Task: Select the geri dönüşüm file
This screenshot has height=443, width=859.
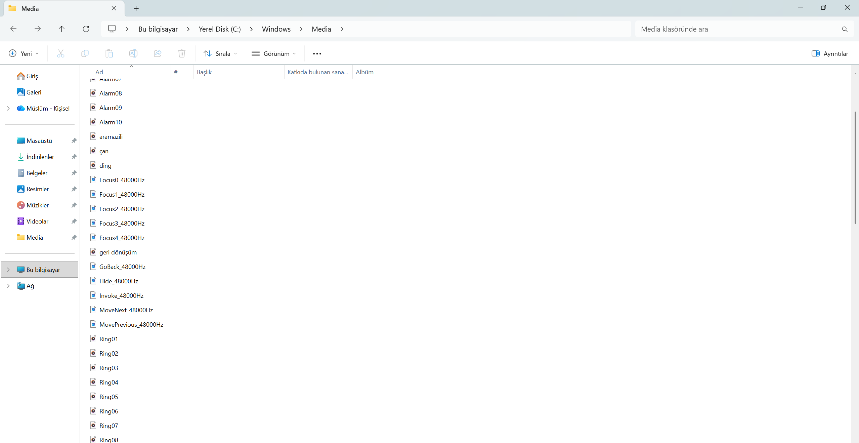Action: coord(118,252)
